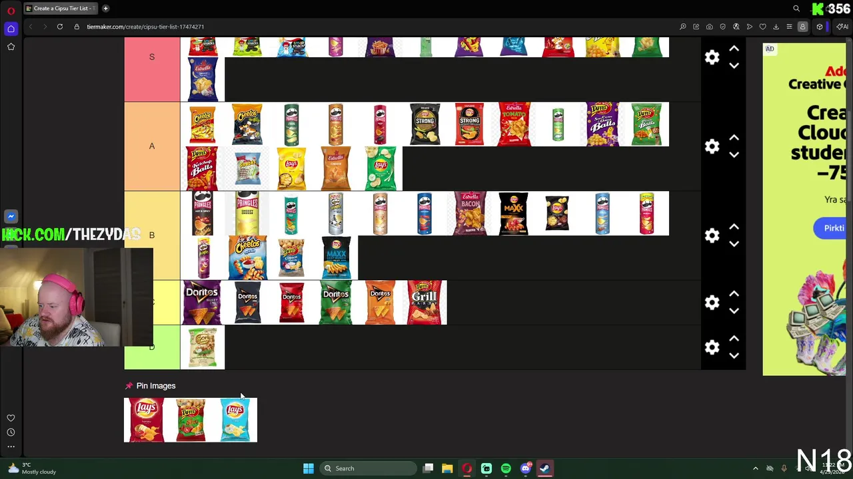Select Cheetos bag in B tier
The image size is (853, 479).
pos(247,258)
